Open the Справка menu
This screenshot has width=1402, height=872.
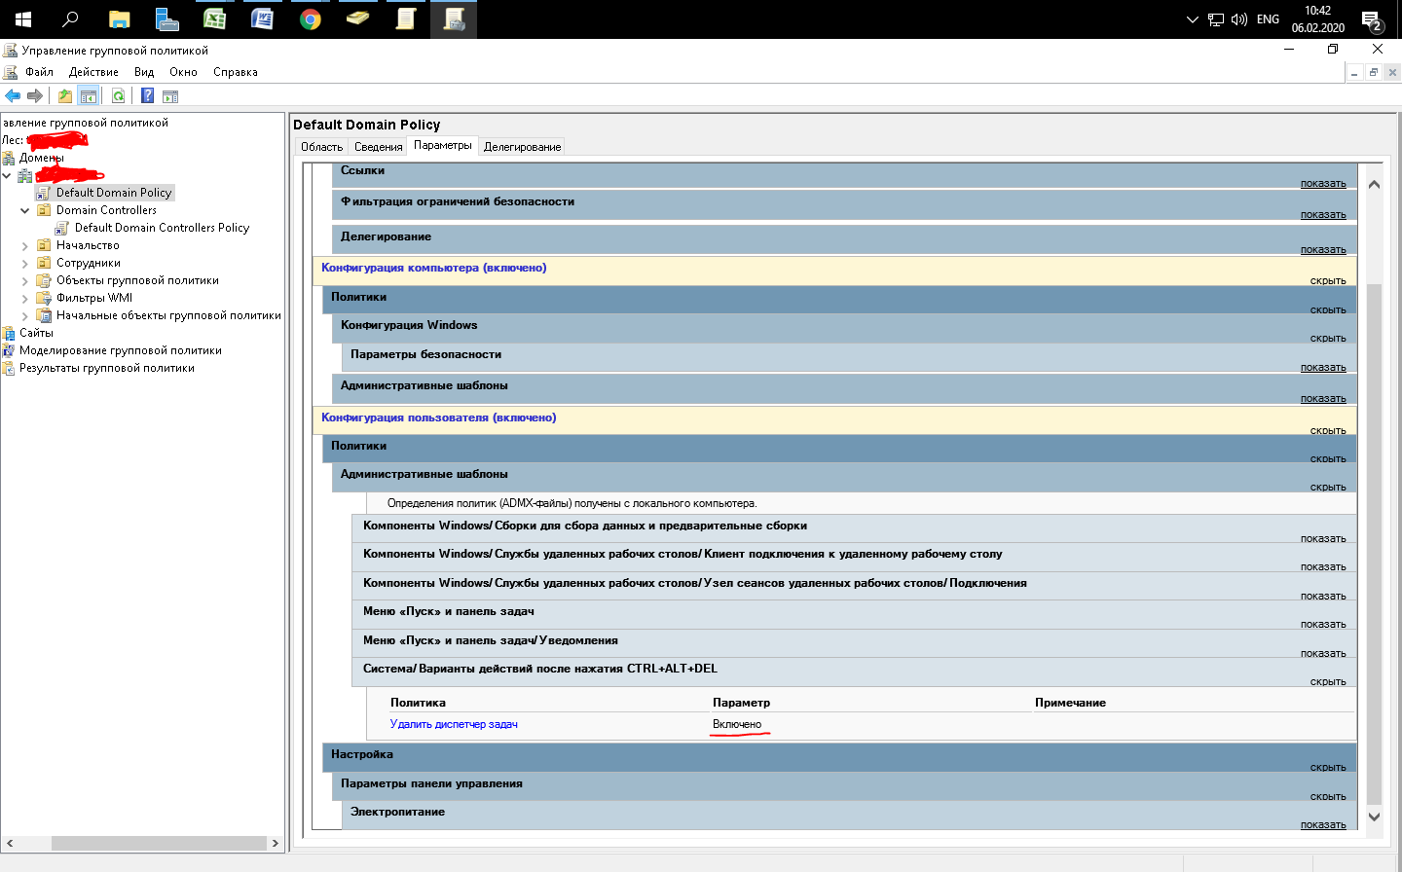click(236, 72)
